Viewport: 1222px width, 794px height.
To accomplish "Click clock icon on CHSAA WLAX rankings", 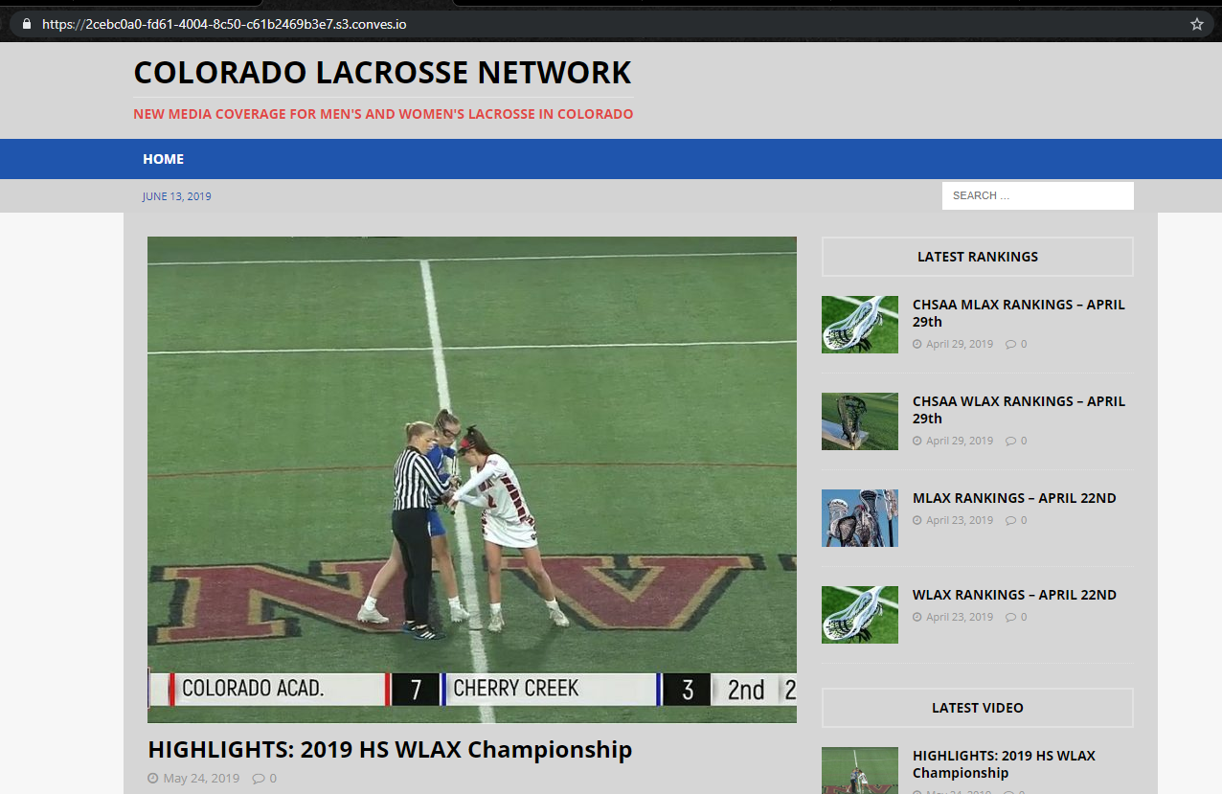I will coord(917,441).
